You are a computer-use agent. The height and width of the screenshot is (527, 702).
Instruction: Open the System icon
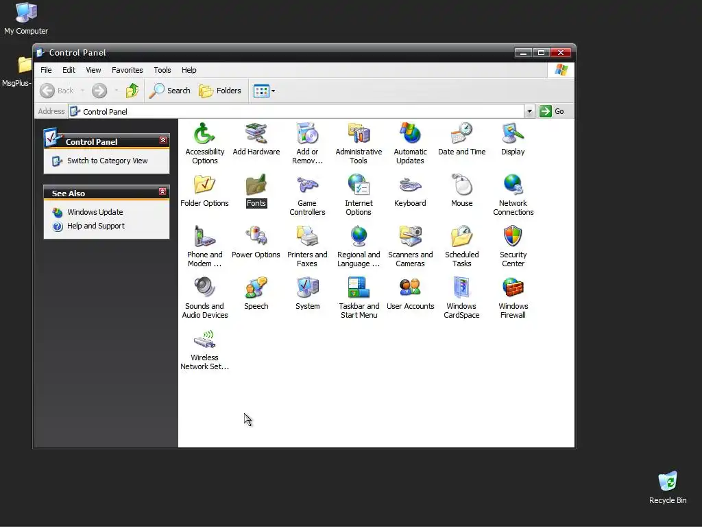coord(307,288)
